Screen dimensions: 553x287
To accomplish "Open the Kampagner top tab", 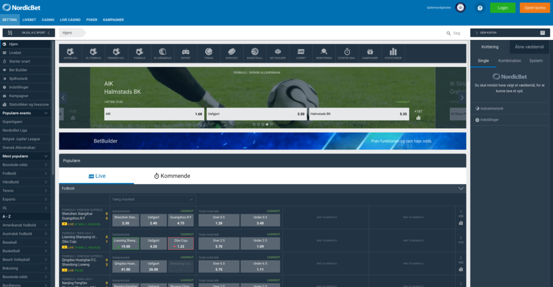I will click(113, 20).
